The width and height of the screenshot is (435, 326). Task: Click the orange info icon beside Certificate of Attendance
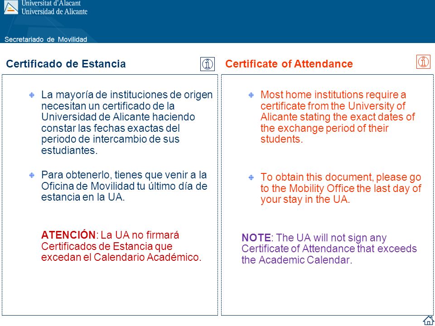point(423,62)
